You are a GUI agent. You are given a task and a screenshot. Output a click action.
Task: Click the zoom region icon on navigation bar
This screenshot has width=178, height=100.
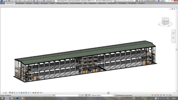coord(173,38)
